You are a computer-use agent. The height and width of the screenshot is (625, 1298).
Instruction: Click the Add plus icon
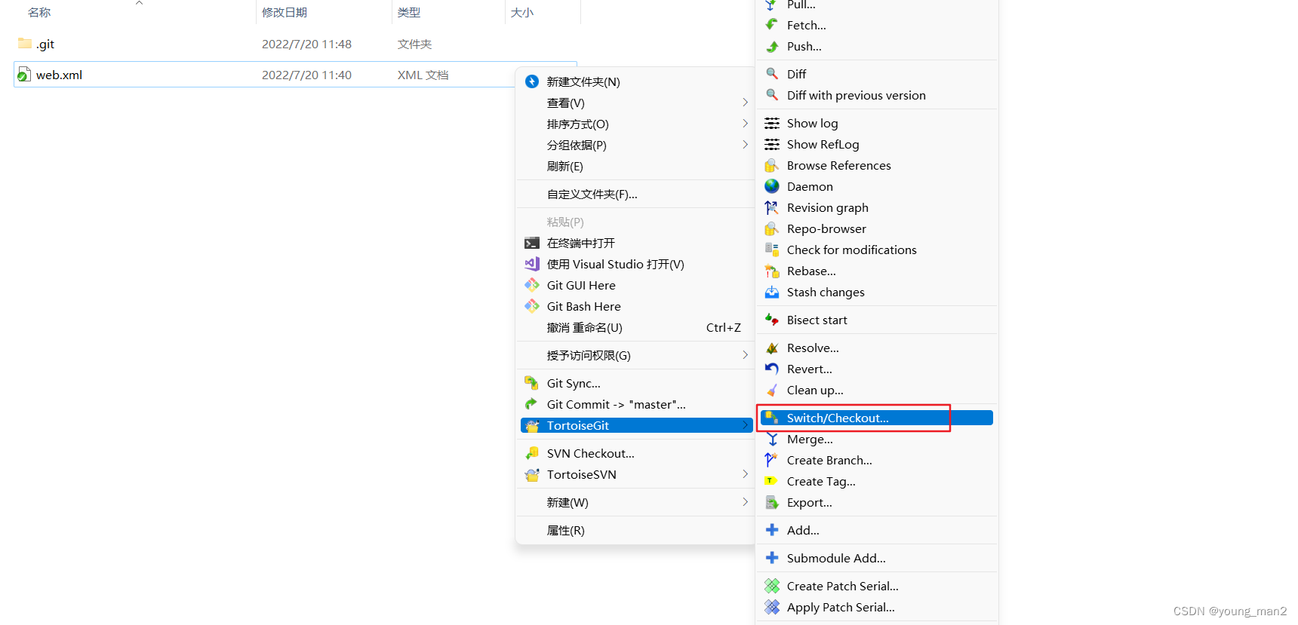(x=772, y=530)
